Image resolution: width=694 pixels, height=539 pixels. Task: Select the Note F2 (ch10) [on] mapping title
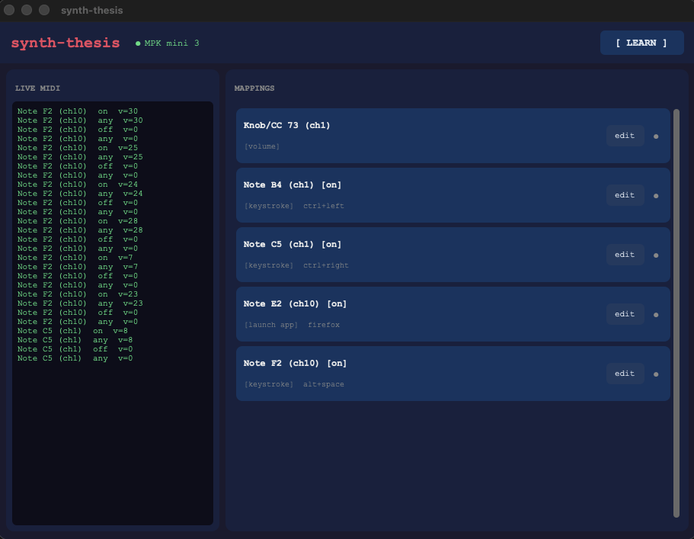(x=295, y=363)
